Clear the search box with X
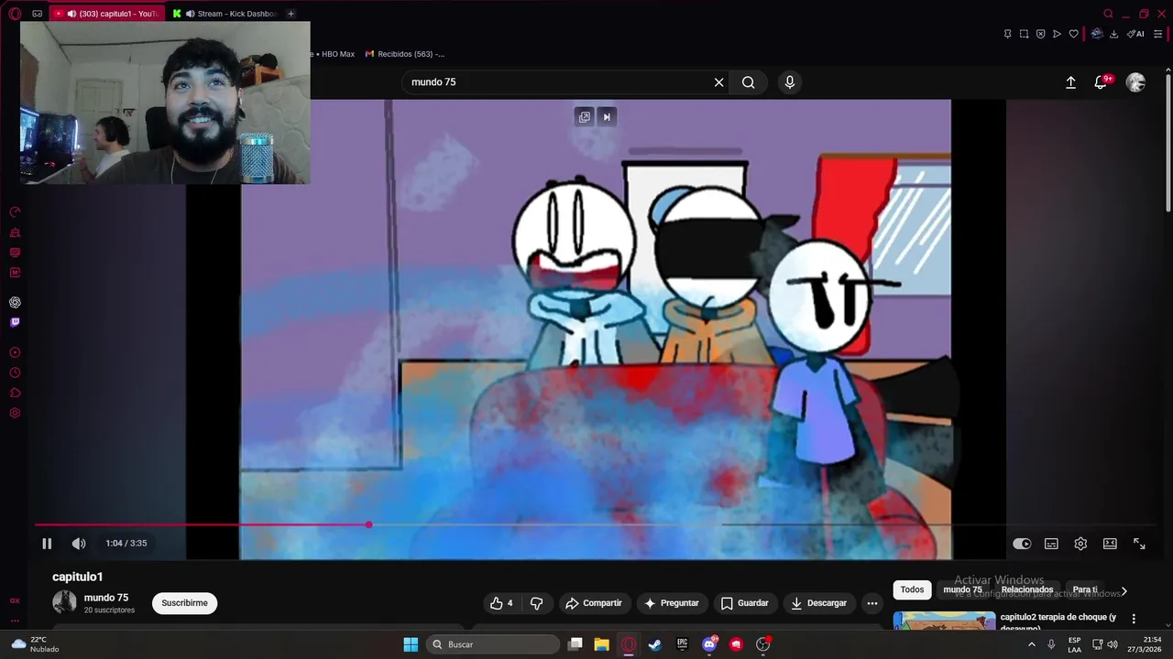 pos(718,82)
